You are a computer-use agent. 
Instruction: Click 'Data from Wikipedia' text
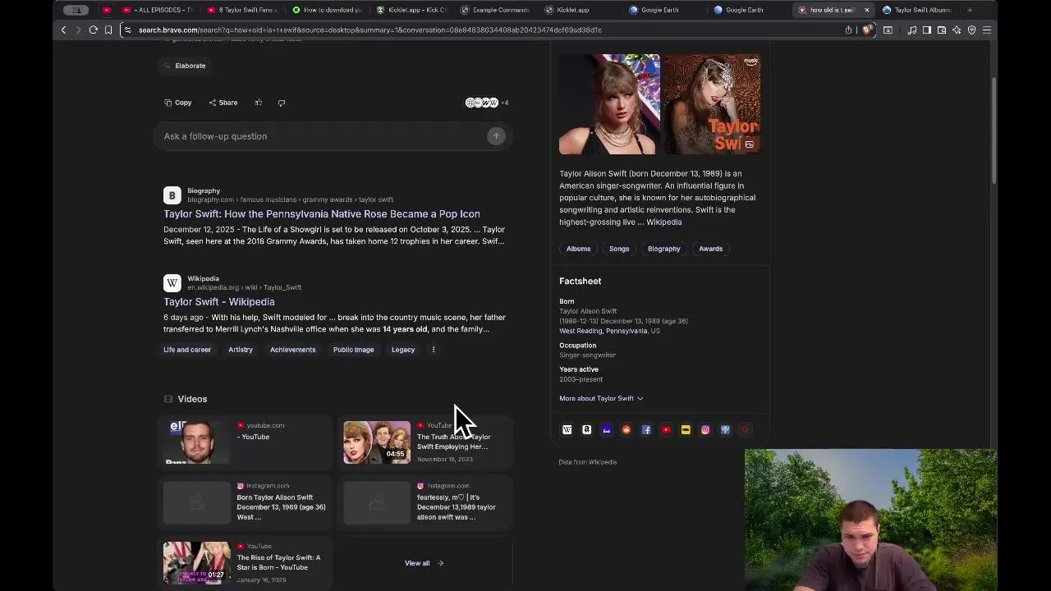point(588,462)
